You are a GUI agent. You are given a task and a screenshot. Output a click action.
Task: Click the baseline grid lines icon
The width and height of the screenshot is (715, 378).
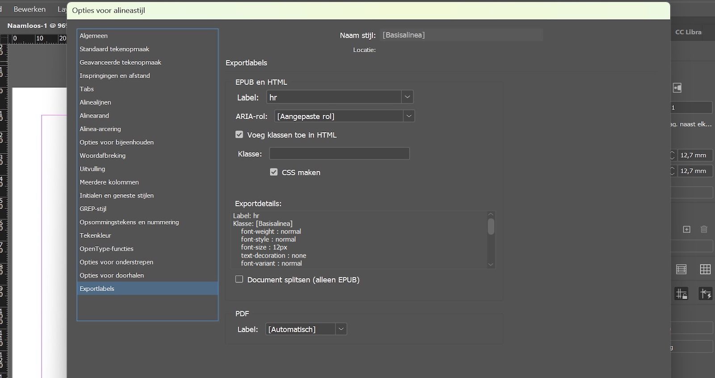[x=681, y=269]
